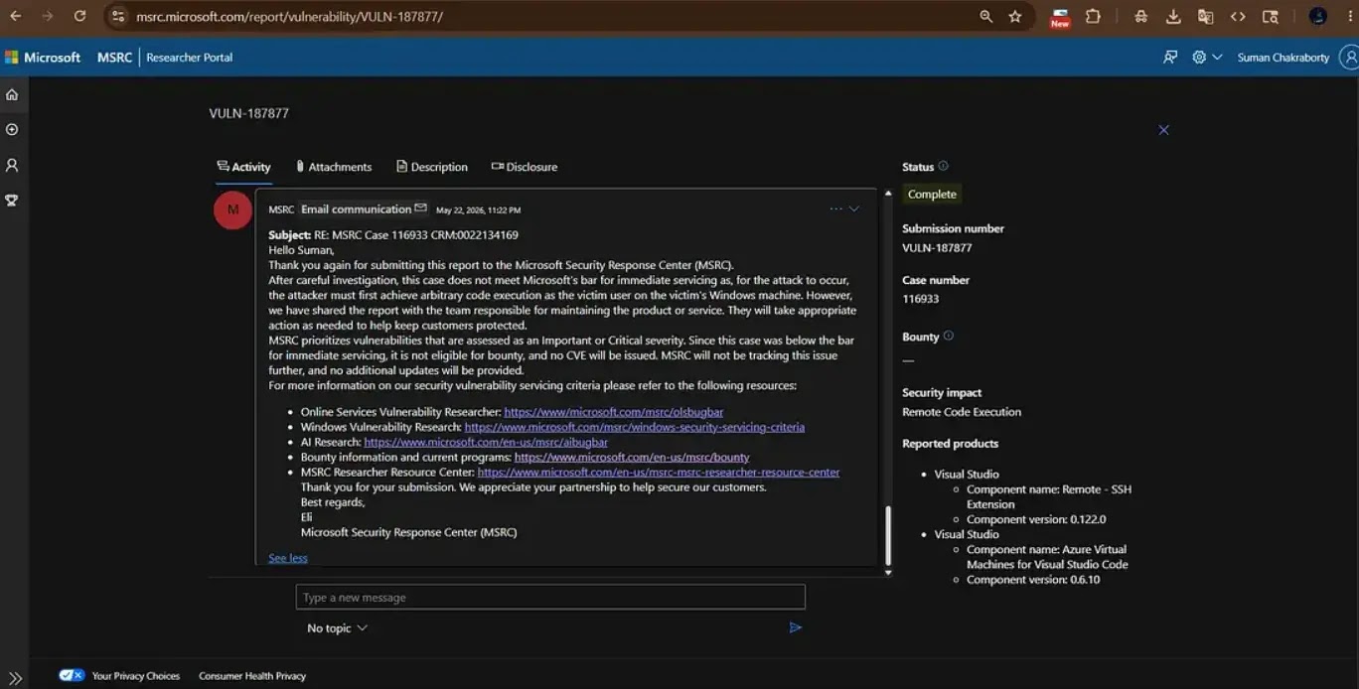
Task: Click Your Privacy Choices link
Action: pyautogui.click(x=136, y=676)
